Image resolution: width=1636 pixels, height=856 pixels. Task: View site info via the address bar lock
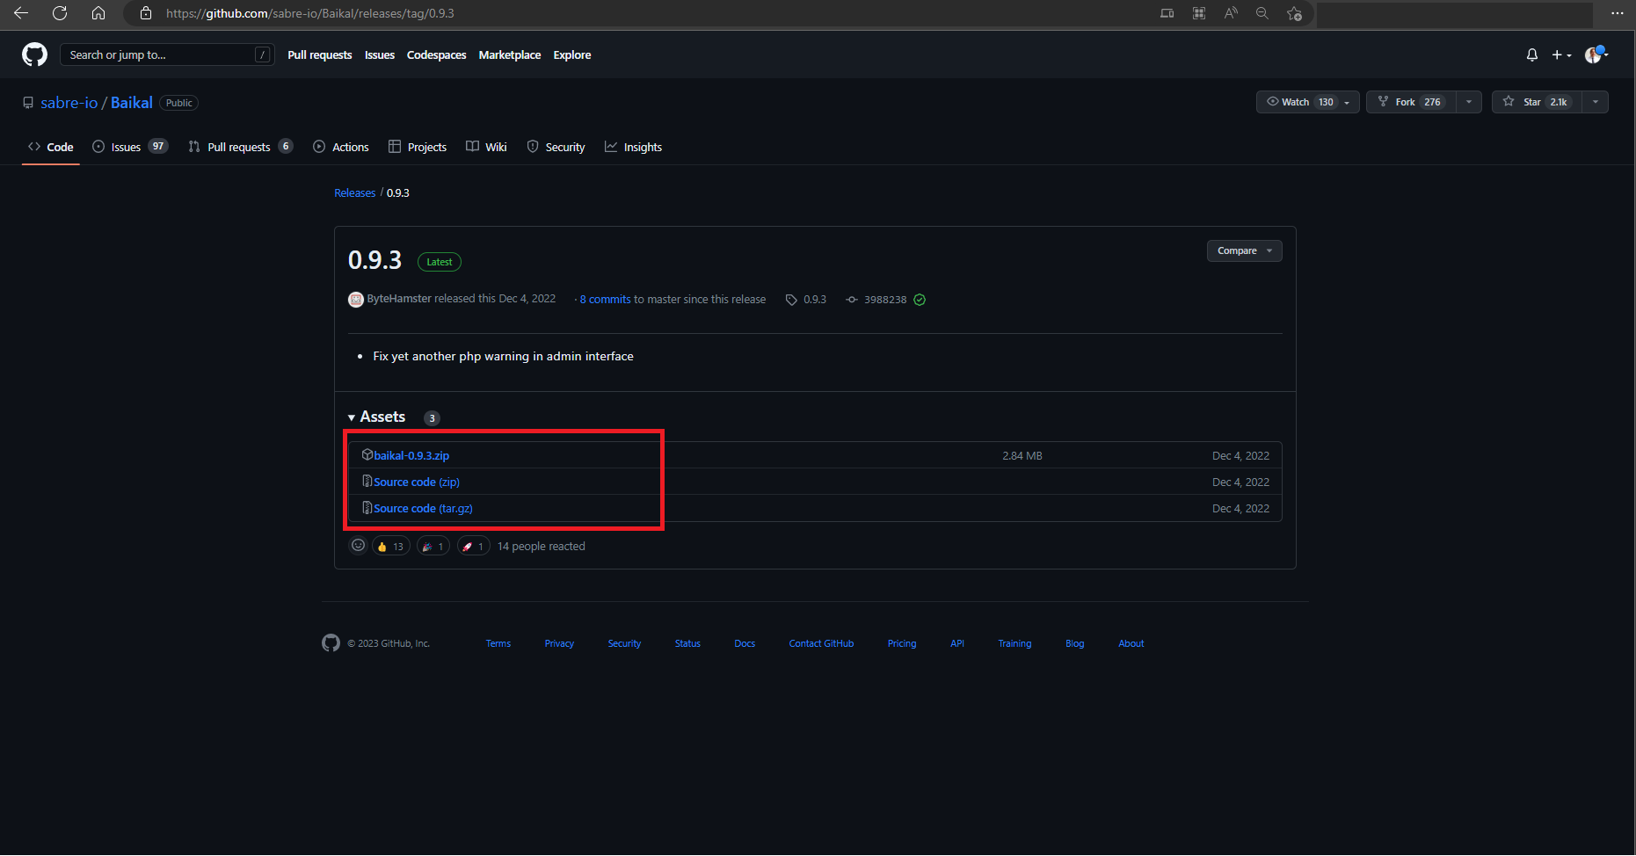pos(146,13)
